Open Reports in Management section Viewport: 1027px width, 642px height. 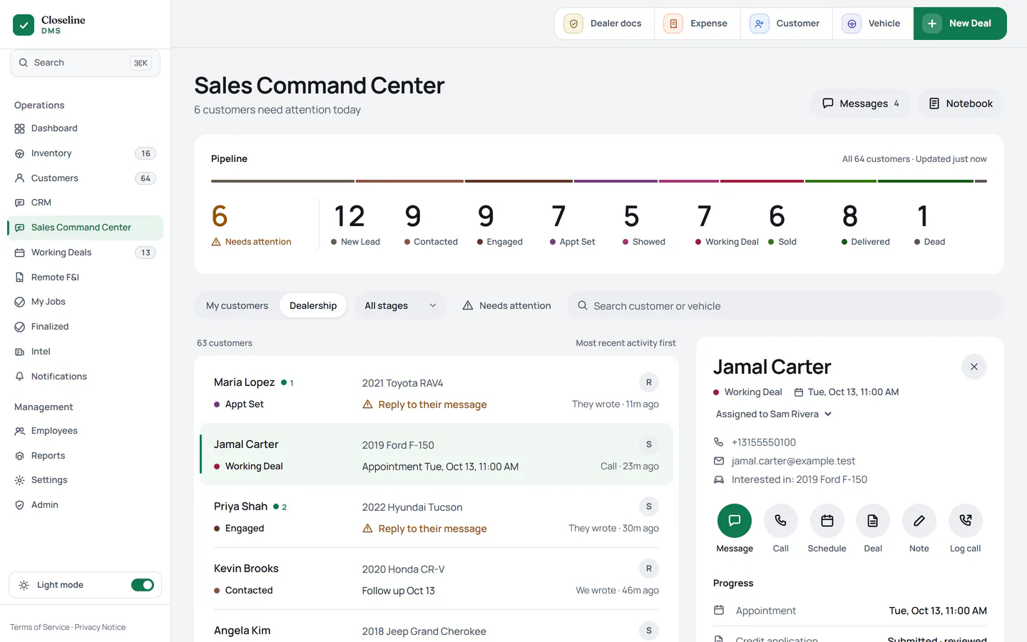(85, 456)
